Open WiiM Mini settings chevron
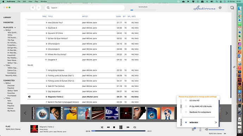The width and height of the screenshot is (243, 136). point(216,122)
